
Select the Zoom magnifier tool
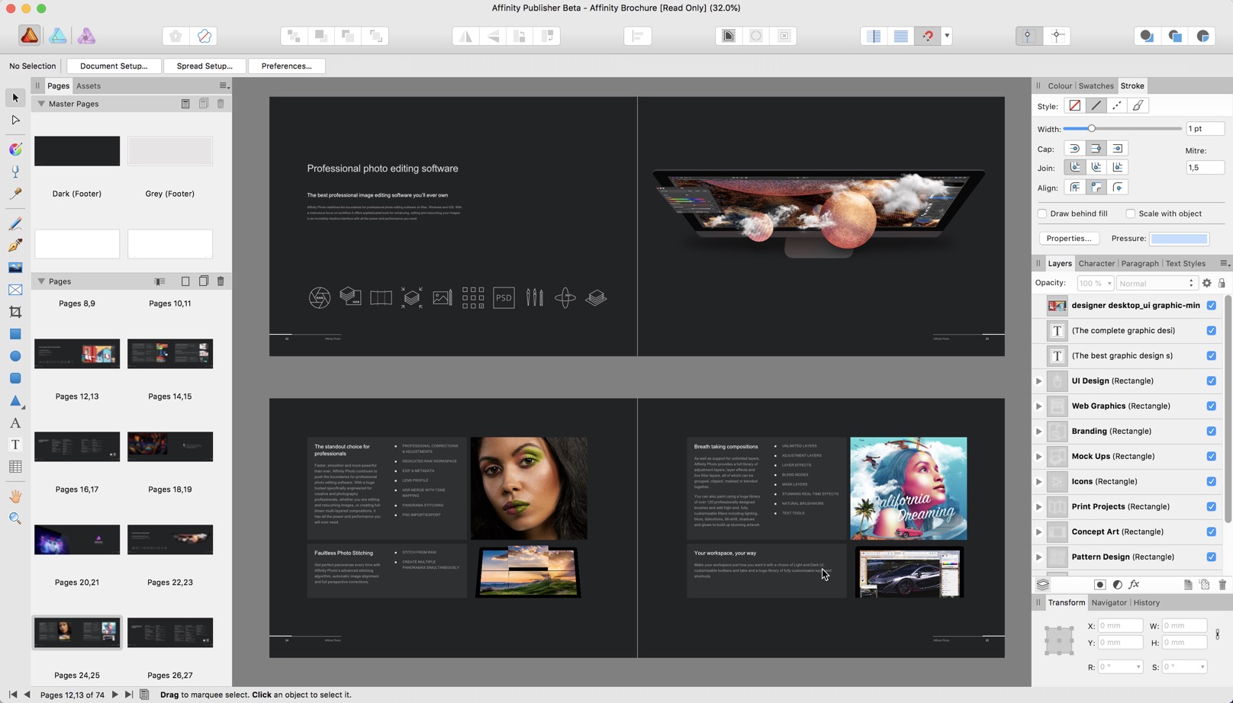click(x=15, y=518)
